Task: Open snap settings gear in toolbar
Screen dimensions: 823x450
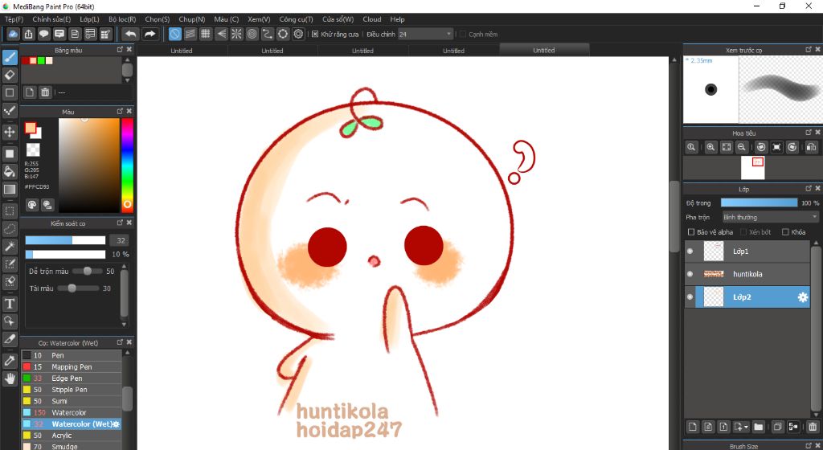Action: [x=299, y=34]
